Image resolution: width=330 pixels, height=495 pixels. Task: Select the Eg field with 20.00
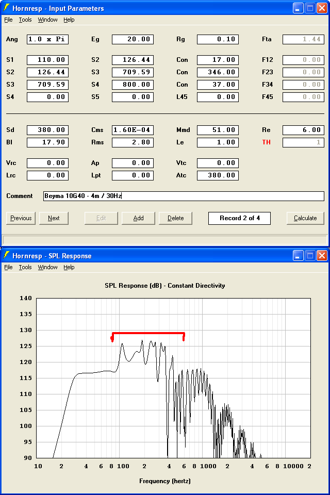pyautogui.click(x=133, y=40)
